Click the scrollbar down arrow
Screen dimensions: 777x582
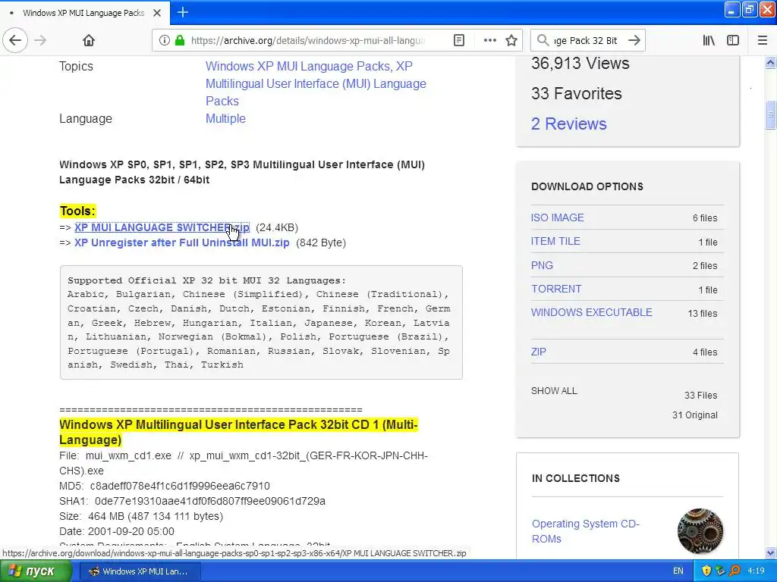pyautogui.click(x=770, y=552)
